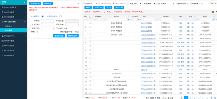Open the 空,可提货 status dropdown
This screenshot has width=217, height=99.
pos(167,4)
